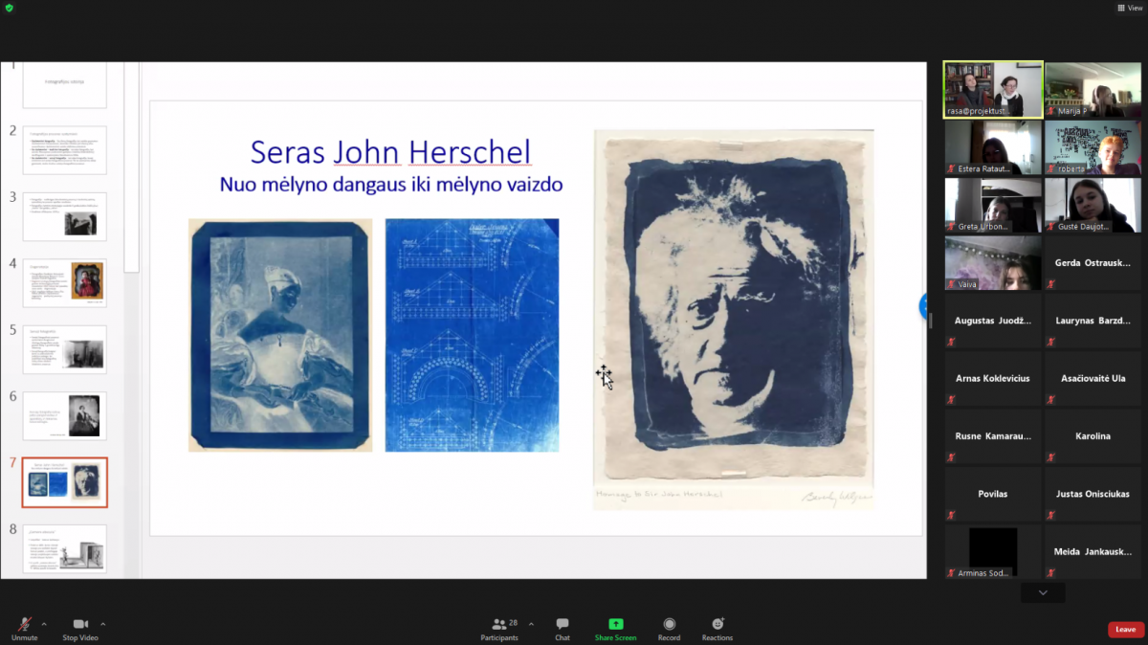Screen dimensions: 1148x645
Task: Open the View layout options
Action: 1129,8
